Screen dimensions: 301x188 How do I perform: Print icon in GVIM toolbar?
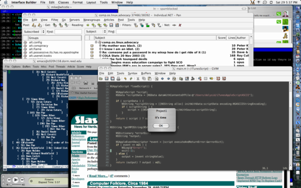point(118,79)
